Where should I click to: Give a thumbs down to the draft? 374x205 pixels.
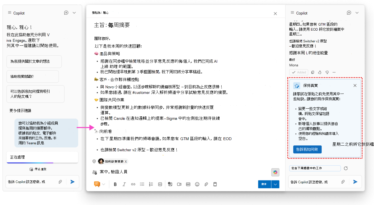point(327,72)
